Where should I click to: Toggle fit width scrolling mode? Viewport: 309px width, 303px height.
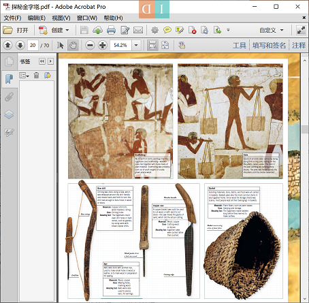(x=152, y=46)
